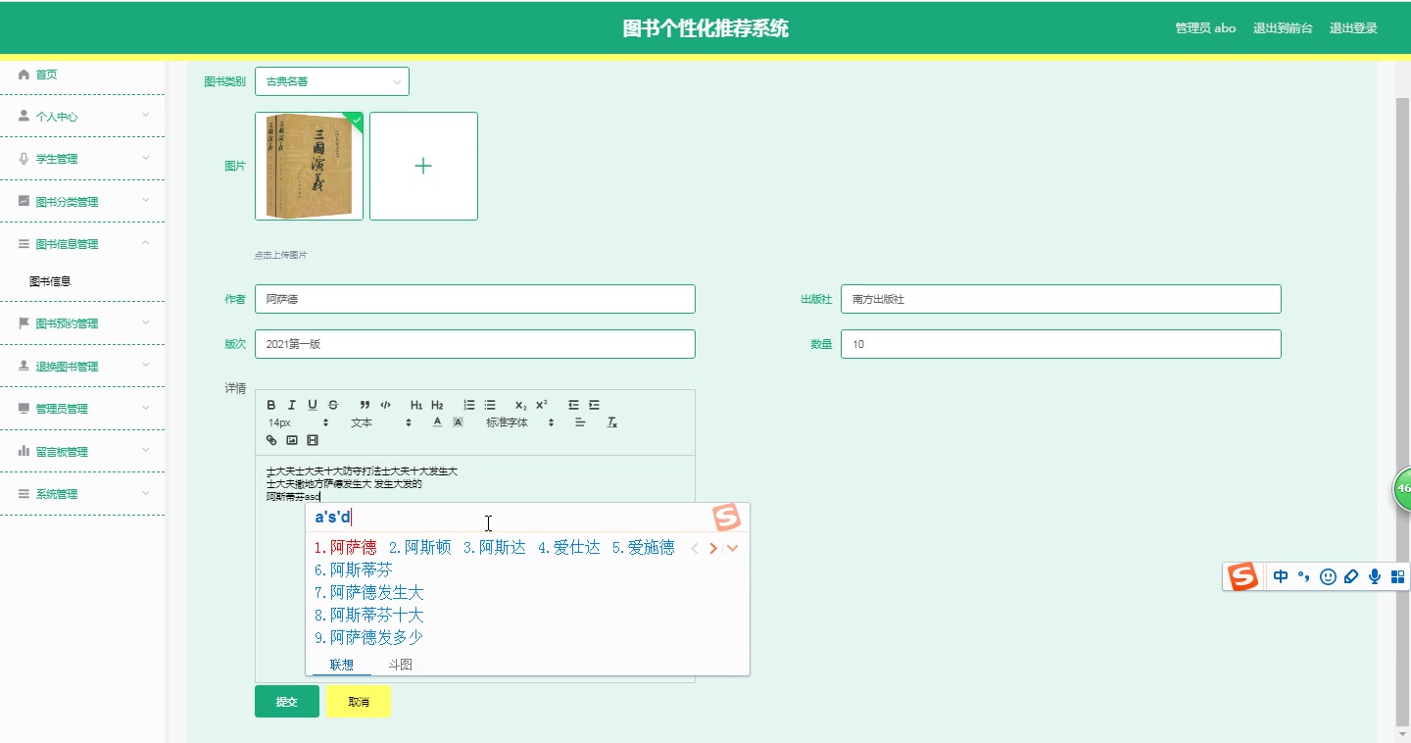Open the text color picker
Screen dimensions: 1411x743
point(437,422)
